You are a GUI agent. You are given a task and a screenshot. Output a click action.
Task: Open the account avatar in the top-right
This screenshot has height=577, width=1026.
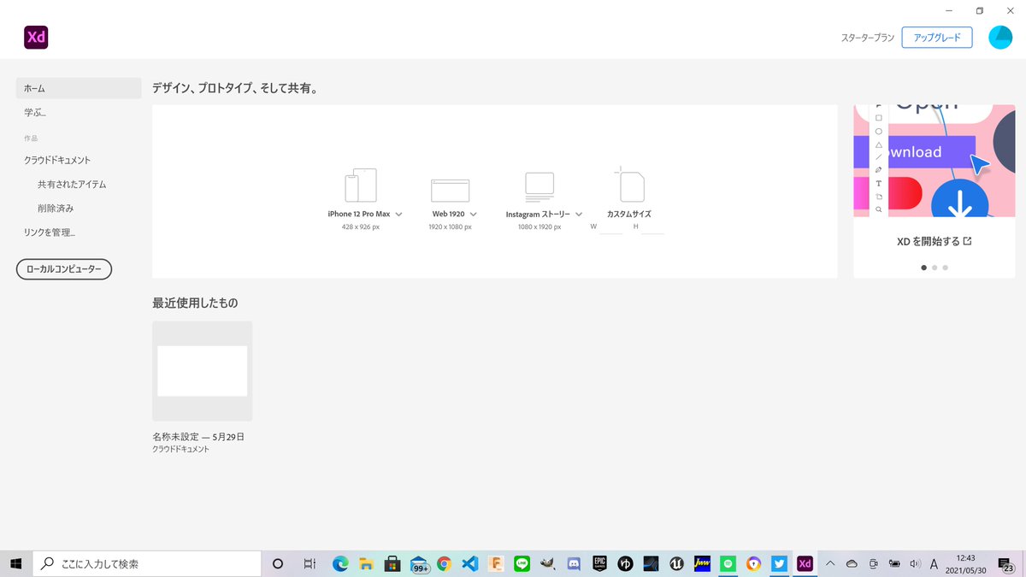click(1000, 37)
